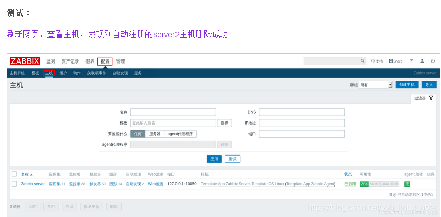The width and height of the screenshot is (441, 217).
Task: Sort hosts by 状态 column
Action: (348, 174)
